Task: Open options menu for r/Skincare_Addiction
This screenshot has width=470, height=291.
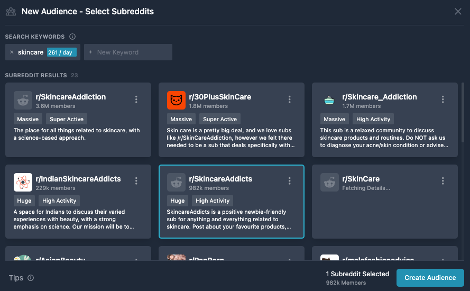Action: coord(443,99)
